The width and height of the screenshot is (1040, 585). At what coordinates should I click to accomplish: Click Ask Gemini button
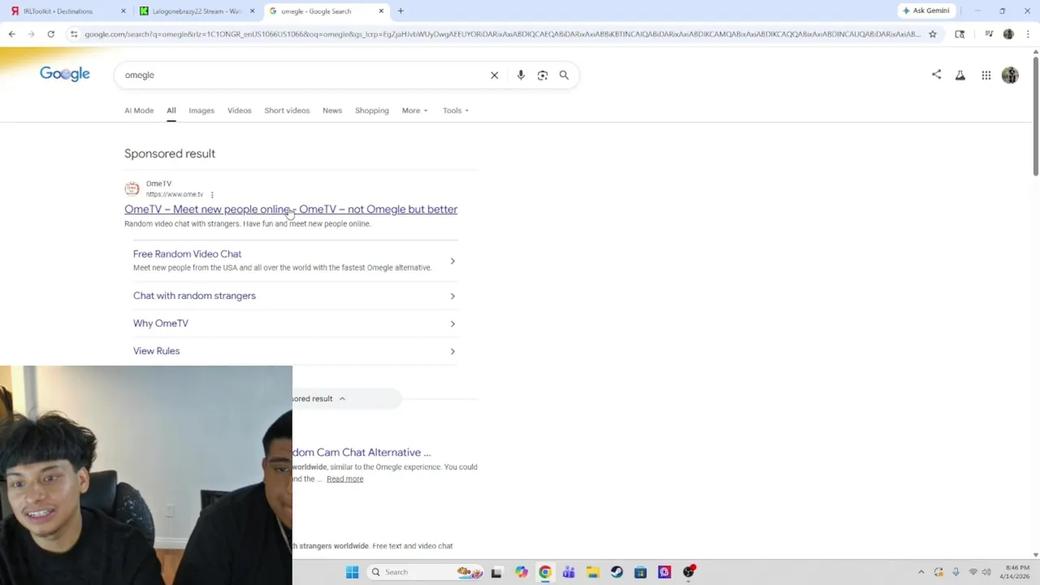point(925,11)
